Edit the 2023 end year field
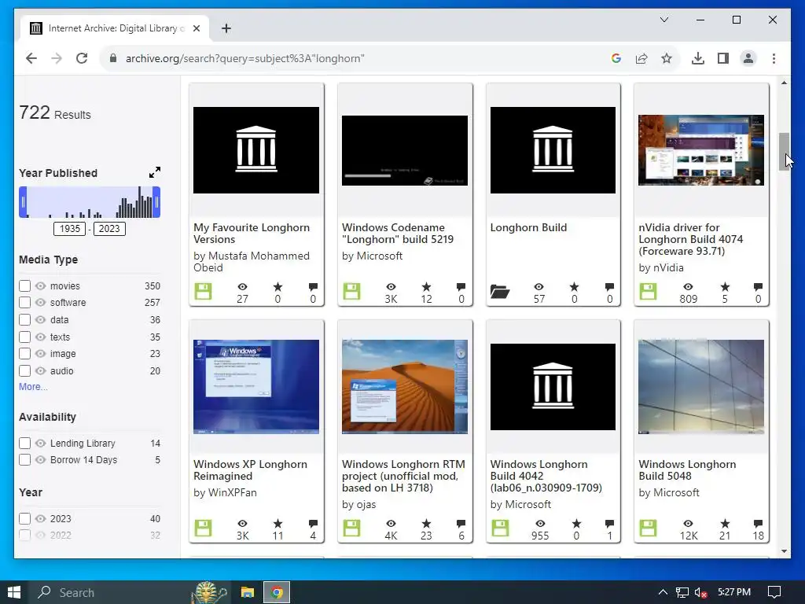This screenshot has height=604, width=805. coord(108,229)
